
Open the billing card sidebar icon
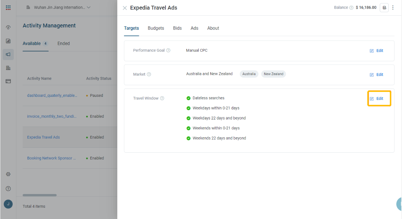[8, 81]
